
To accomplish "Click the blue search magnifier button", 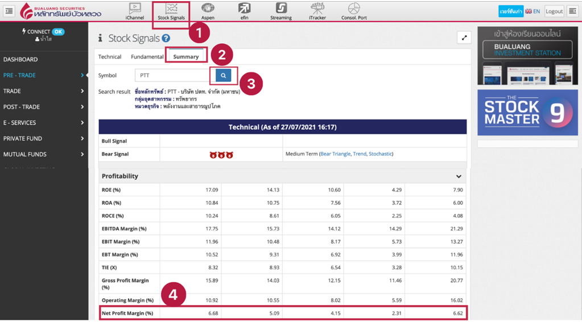I will point(223,75).
